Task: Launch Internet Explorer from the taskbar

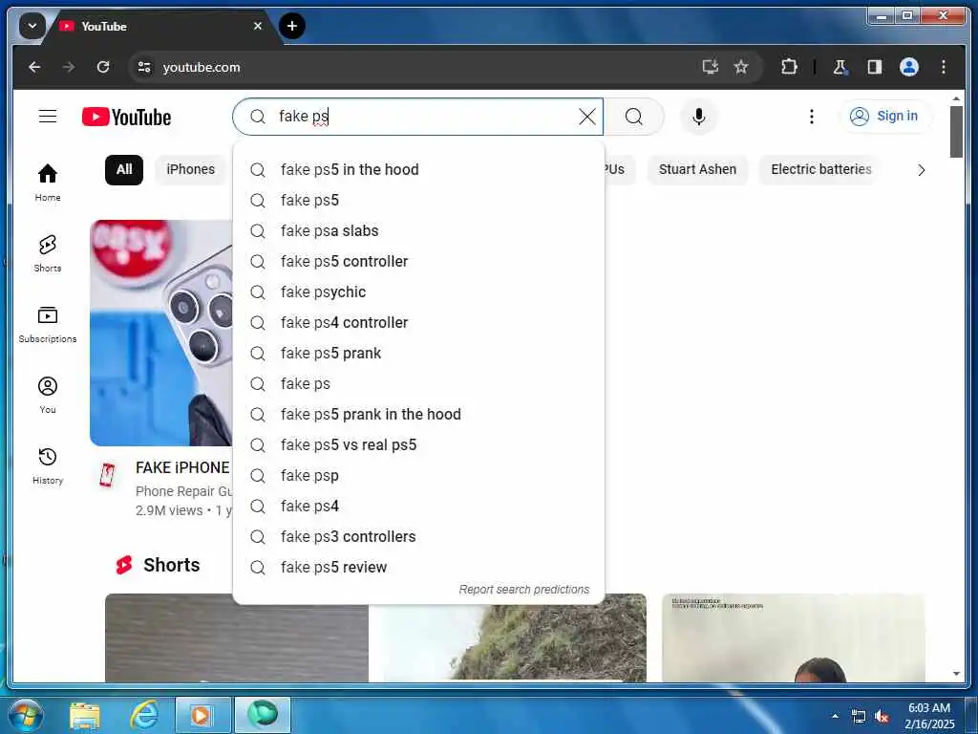Action: 143,715
